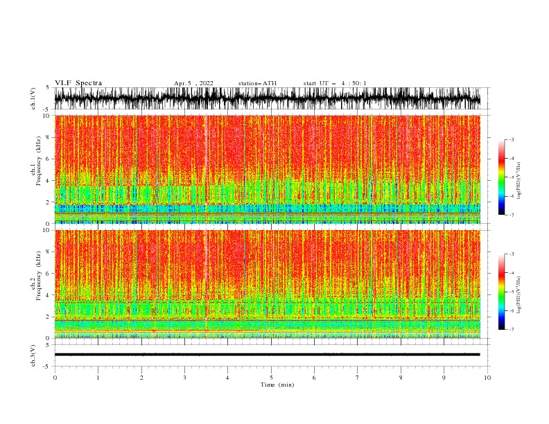Click time axis tick label 5
Image resolution: width=549 pixels, height=424 pixels.
click(271, 378)
